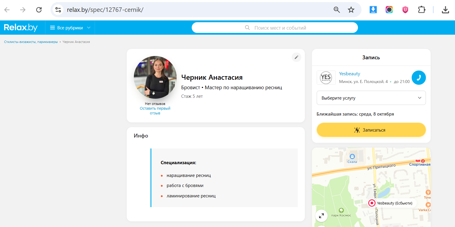This screenshot has height=227, width=455.
Task: Bookmark this page with the star icon
Action: [351, 10]
